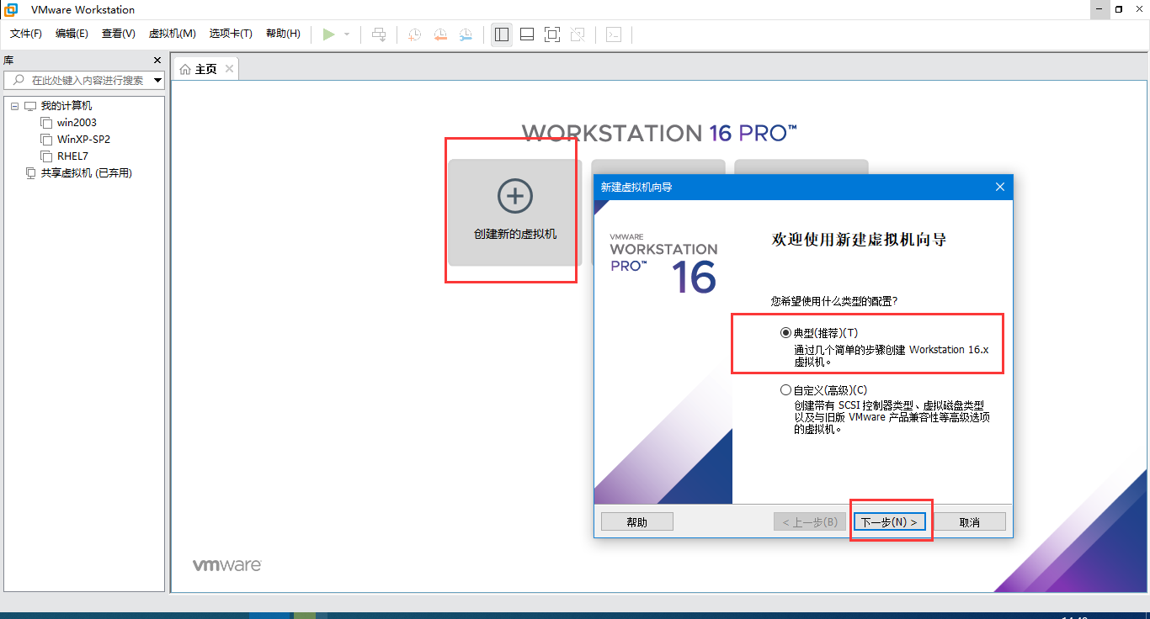Click the magnifier icon in library search
1150x619 pixels.
pyautogui.click(x=19, y=80)
